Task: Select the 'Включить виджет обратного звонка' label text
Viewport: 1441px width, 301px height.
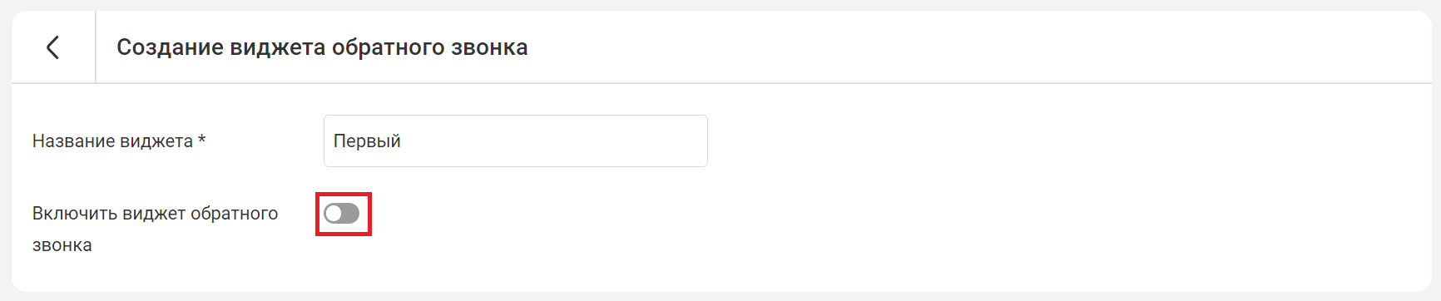Action: pyautogui.click(x=156, y=229)
